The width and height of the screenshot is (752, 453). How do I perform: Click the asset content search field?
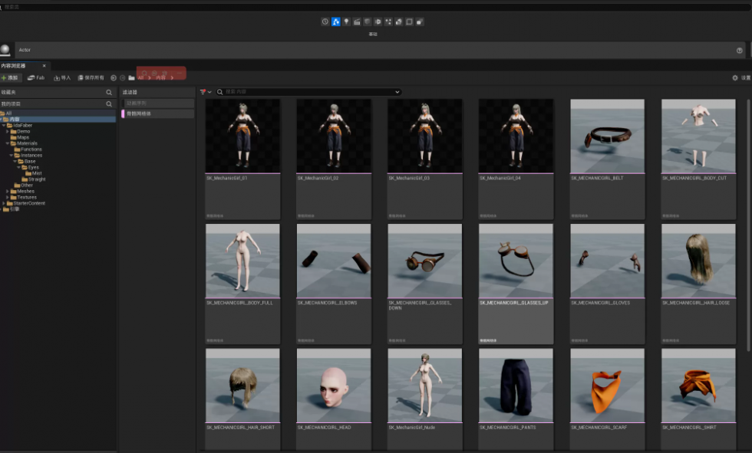tap(307, 92)
